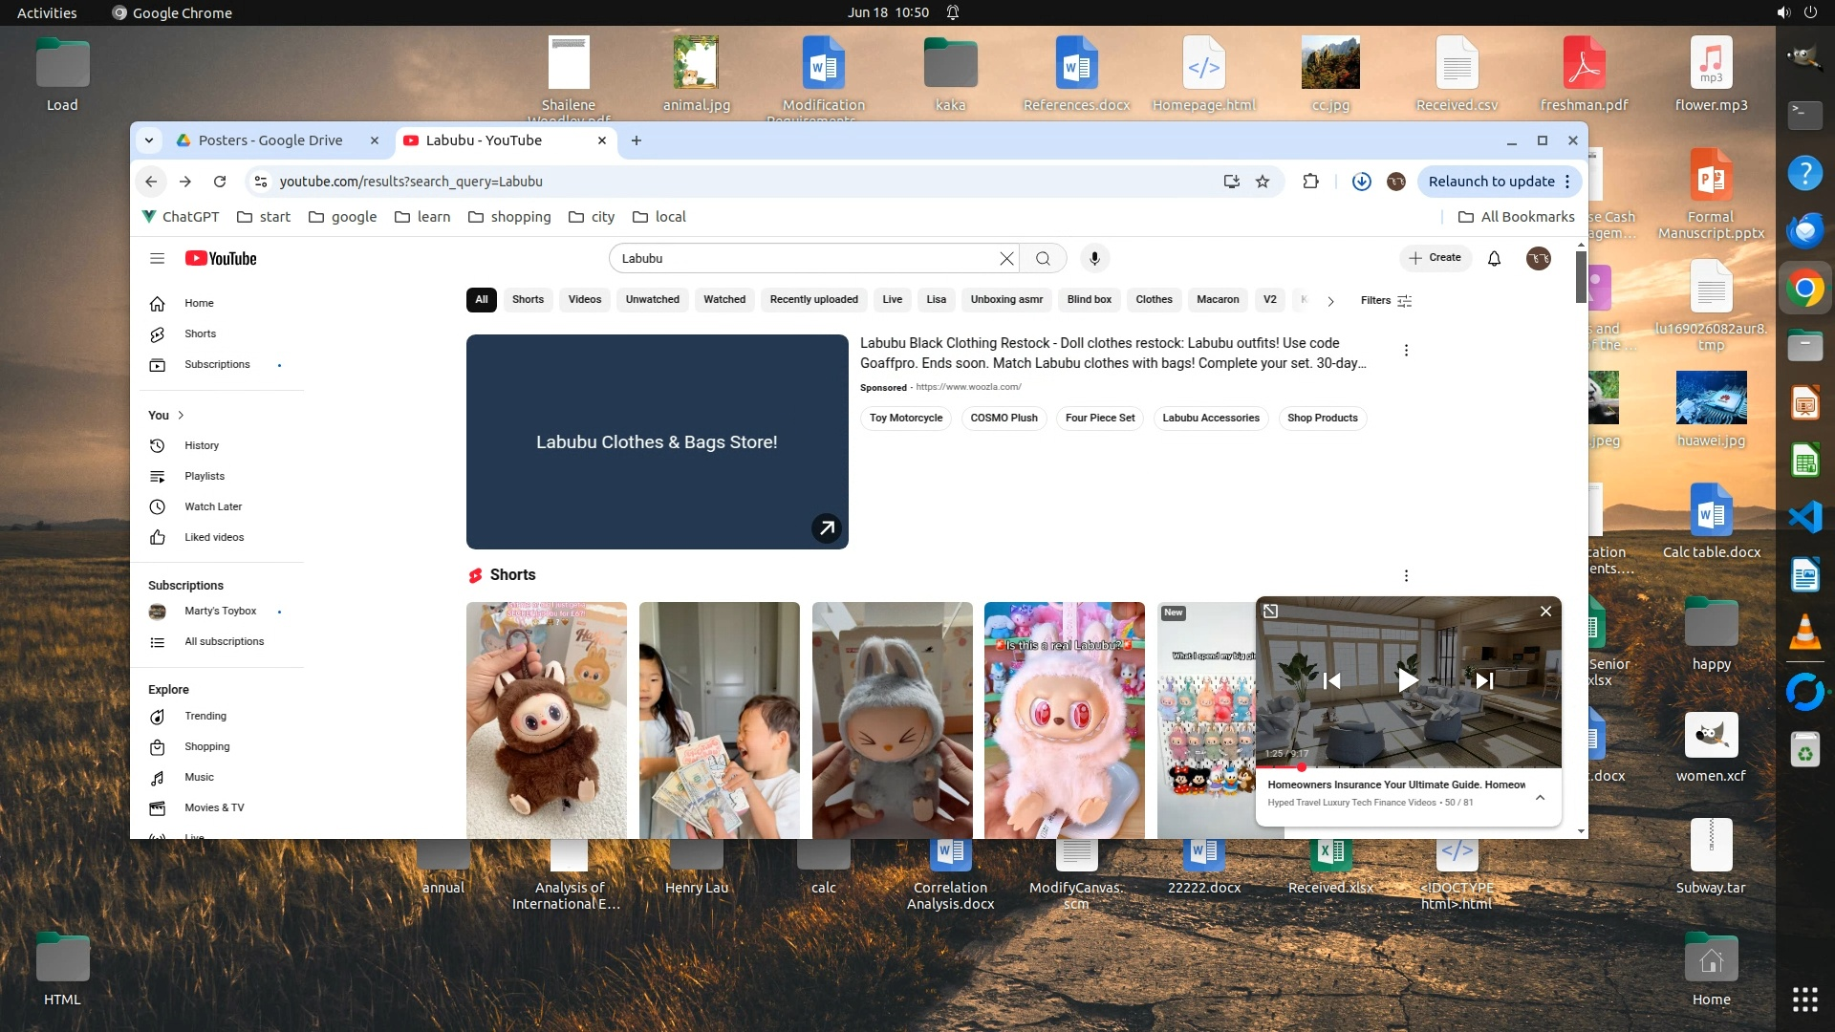
Task: Expand miniplayer to full watch page
Action: pos(1270,612)
